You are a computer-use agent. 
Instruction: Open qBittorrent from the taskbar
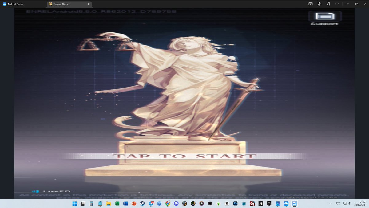(159, 203)
